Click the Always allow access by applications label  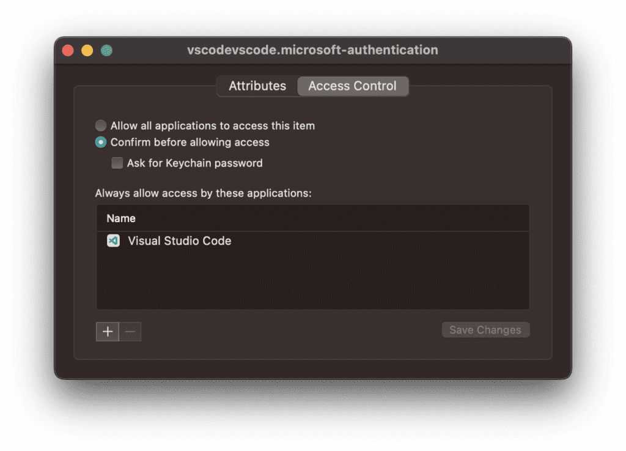pos(203,193)
